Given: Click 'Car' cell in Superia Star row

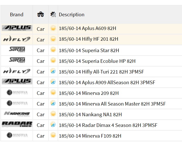Looking at the screenshot, I should 40,50.
